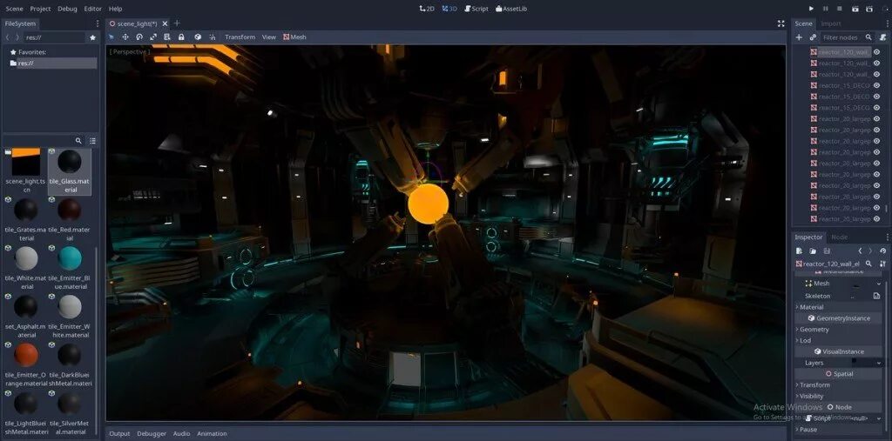Open the Script workspace
Screen dimensions: 892x441
[476, 9]
